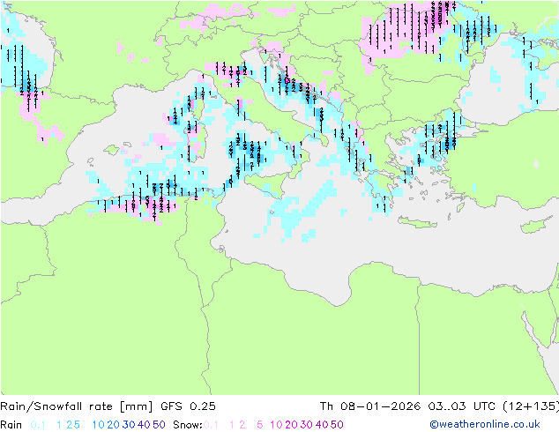
Task: Pick the rain legend 30 dark blue value
Action: pos(129,425)
